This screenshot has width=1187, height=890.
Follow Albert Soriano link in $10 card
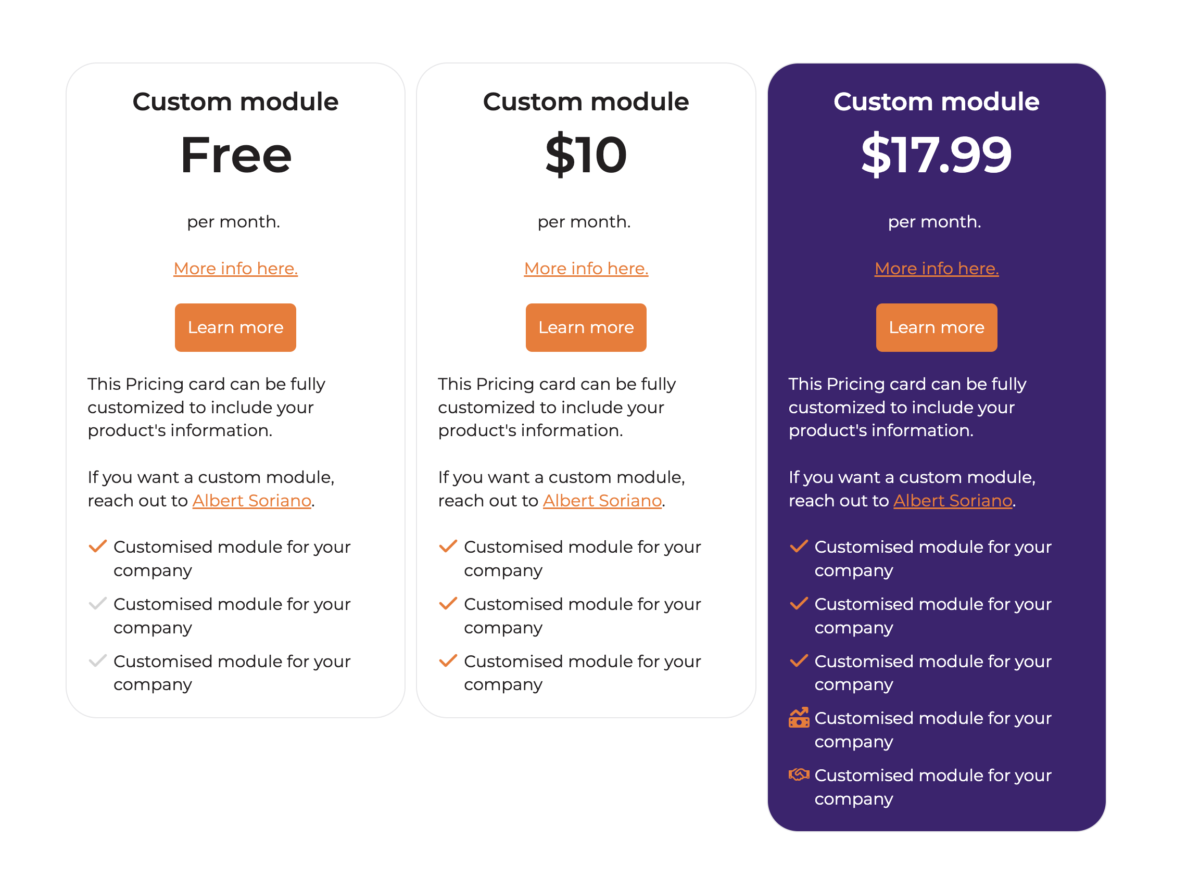click(602, 501)
